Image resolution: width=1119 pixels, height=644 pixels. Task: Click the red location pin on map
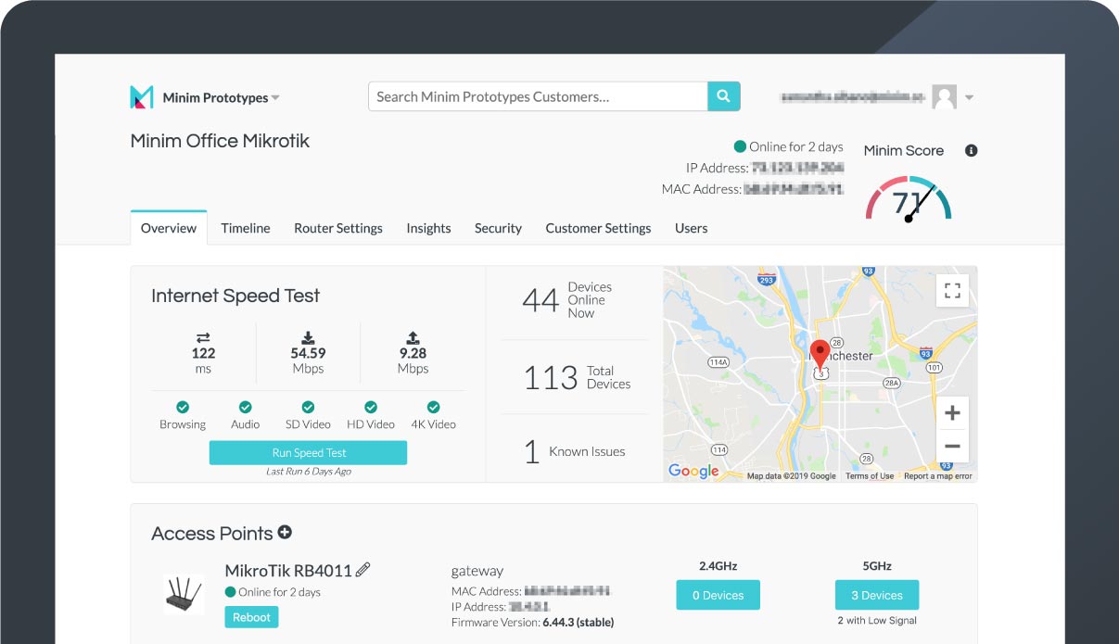820,354
